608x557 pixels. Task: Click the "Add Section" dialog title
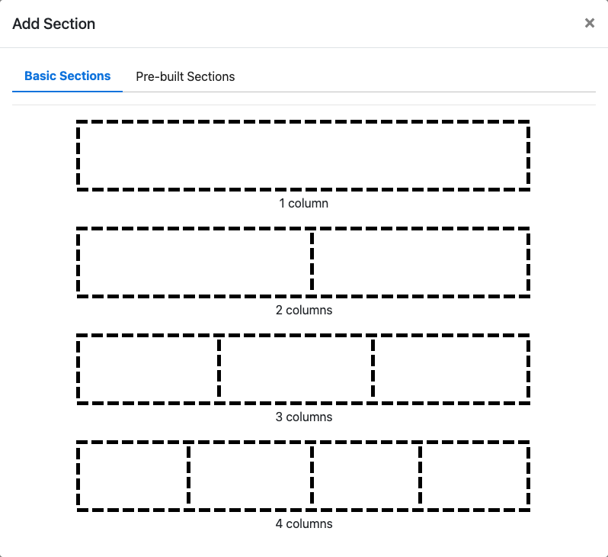[54, 24]
